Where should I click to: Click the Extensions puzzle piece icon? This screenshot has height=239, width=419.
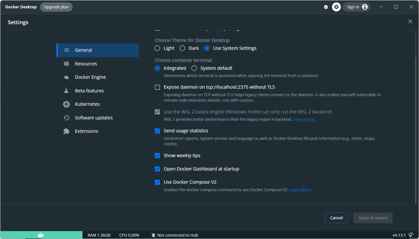click(66, 131)
